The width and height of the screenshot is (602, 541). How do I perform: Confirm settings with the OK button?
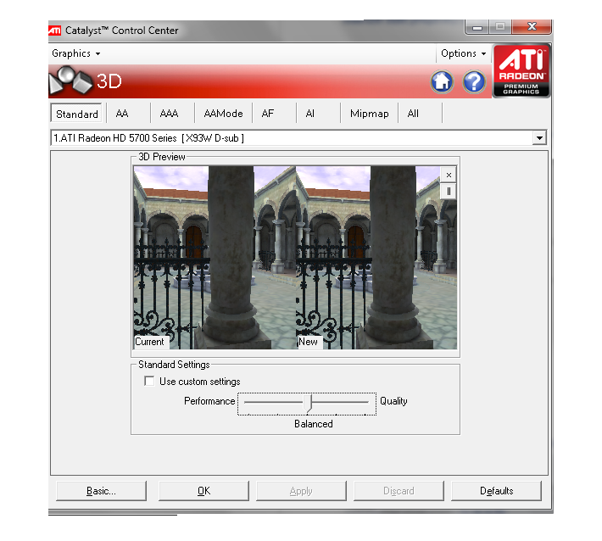203,491
